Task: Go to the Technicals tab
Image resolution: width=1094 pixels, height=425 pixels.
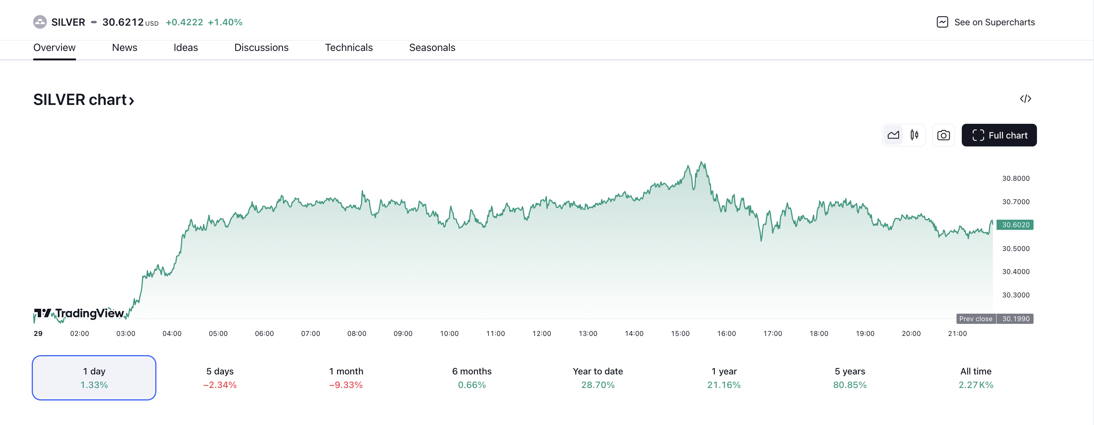Action: tap(349, 48)
